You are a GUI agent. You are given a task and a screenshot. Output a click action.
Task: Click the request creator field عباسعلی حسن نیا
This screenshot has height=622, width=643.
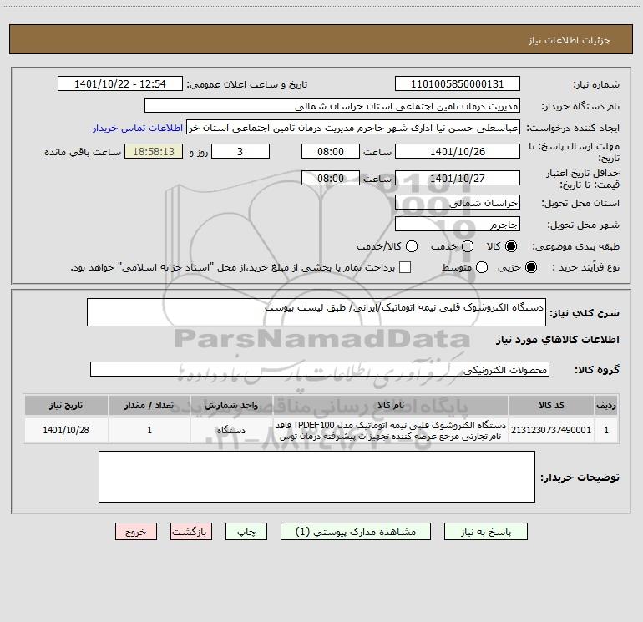353,127
